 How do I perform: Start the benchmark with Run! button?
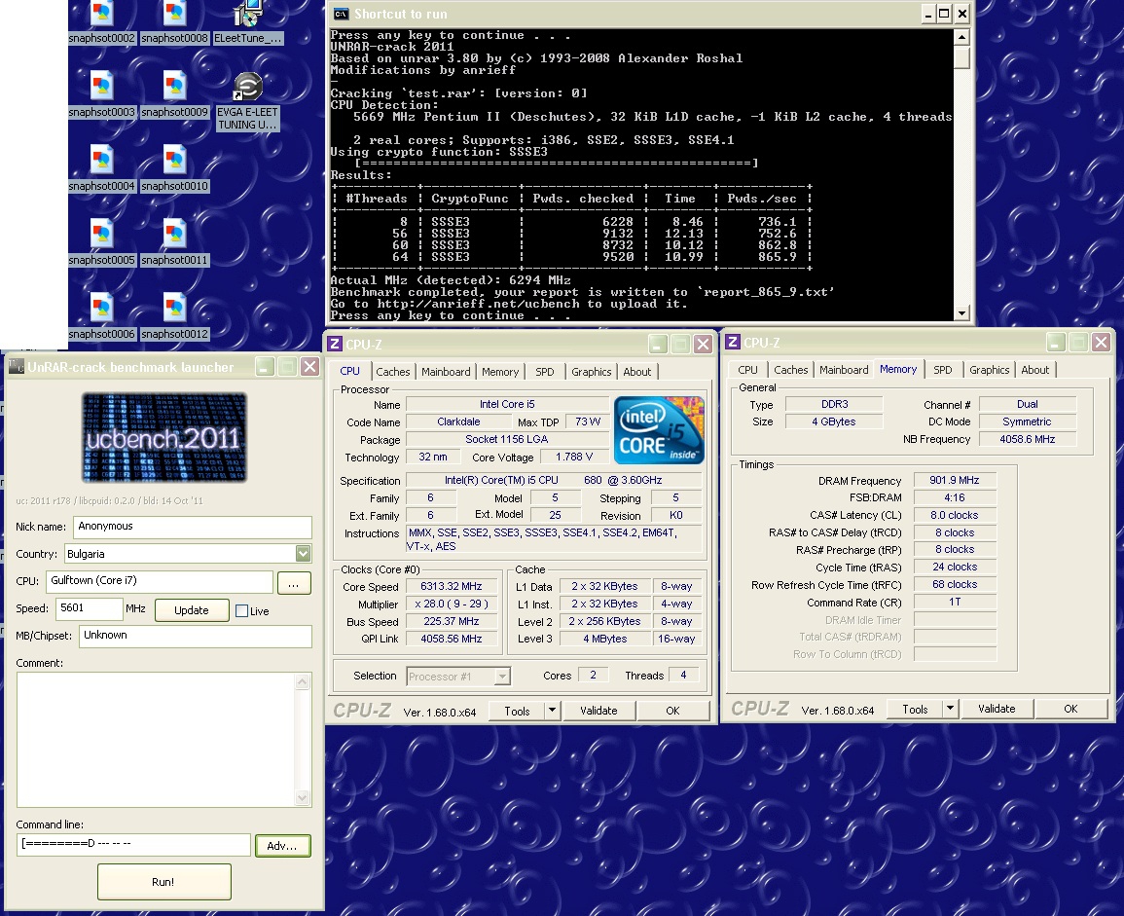tap(163, 882)
